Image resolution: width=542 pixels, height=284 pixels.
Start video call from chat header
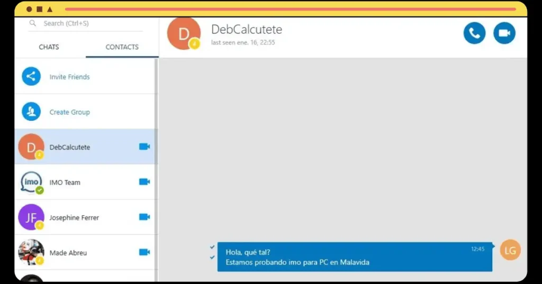[x=504, y=33]
